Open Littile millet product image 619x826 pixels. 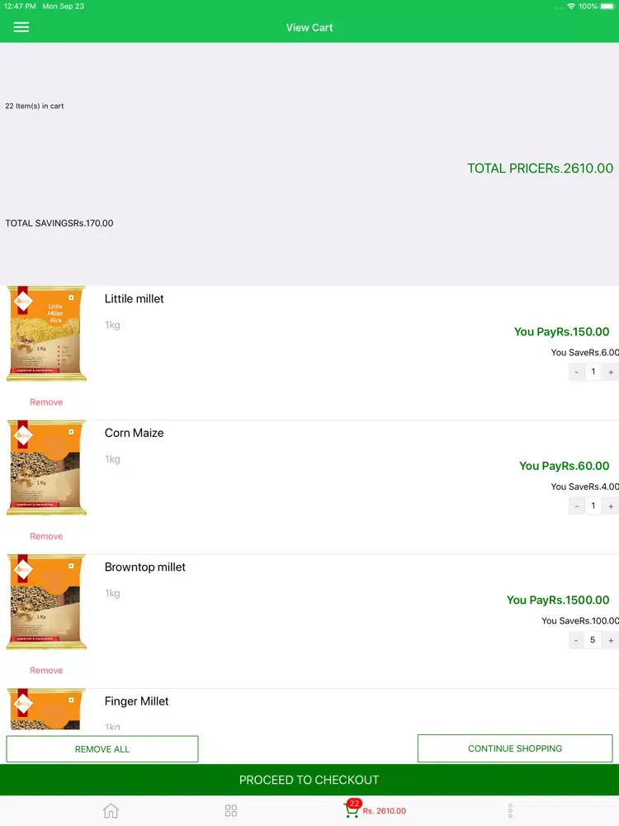point(46,334)
